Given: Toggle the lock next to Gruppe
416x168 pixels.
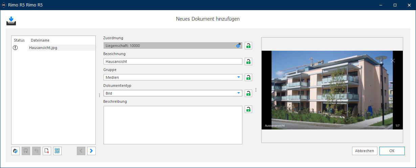Looking at the screenshot, I should click(248, 77).
